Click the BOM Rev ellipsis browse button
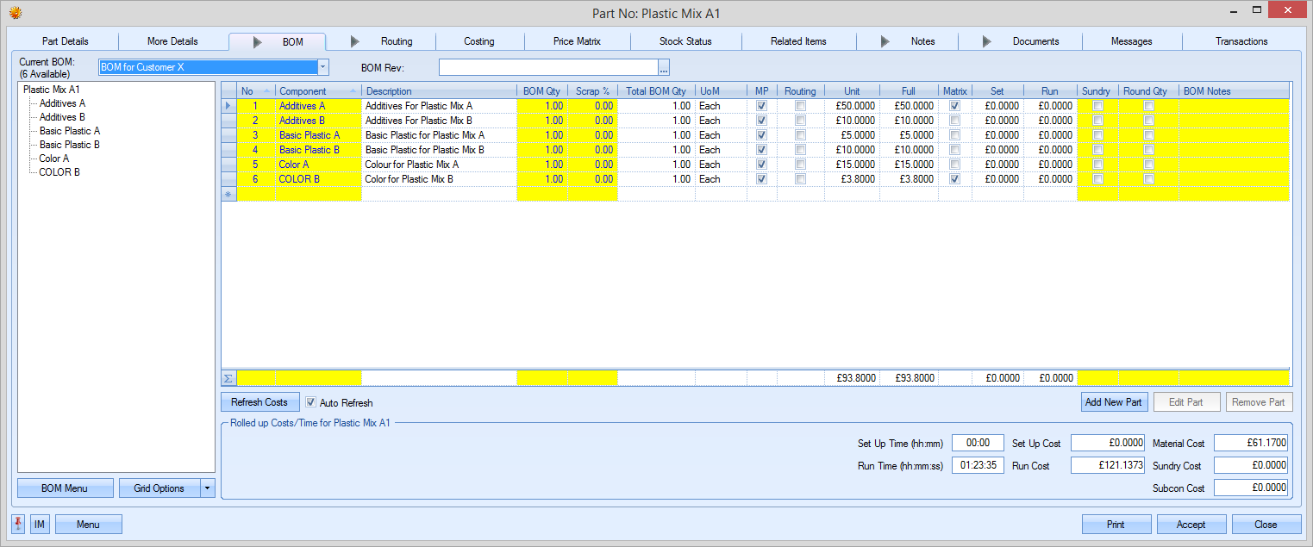Viewport: 1313px width, 547px height. pyautogui.click(x=664, y=67)
